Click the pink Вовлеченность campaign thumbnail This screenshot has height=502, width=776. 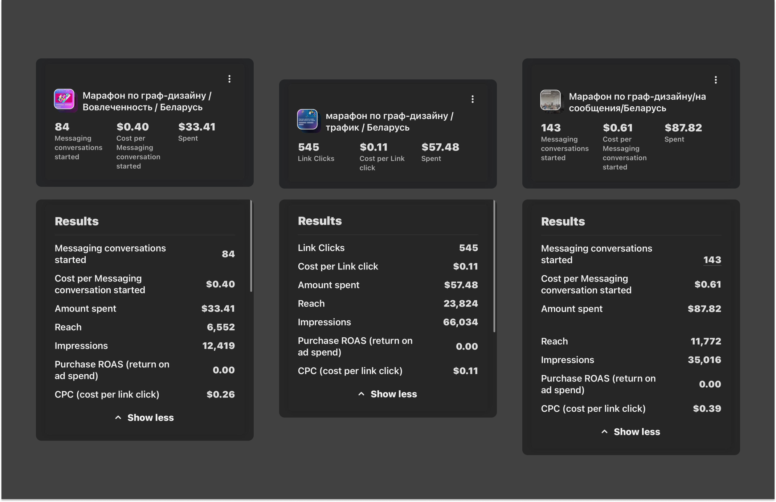pyautogui.click(x=64, y=99)
